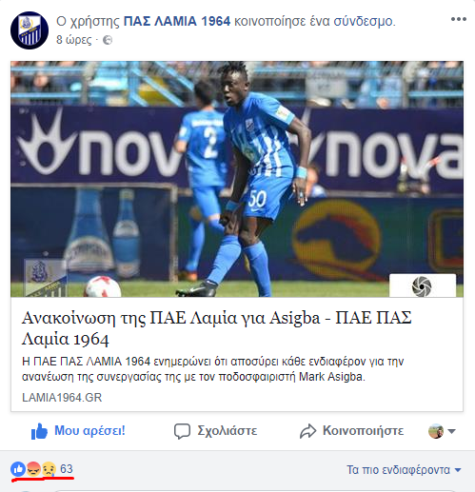Expand the profile avatar selector dropdown
Viewport: 475px width, 492px height.
(442, 431)
